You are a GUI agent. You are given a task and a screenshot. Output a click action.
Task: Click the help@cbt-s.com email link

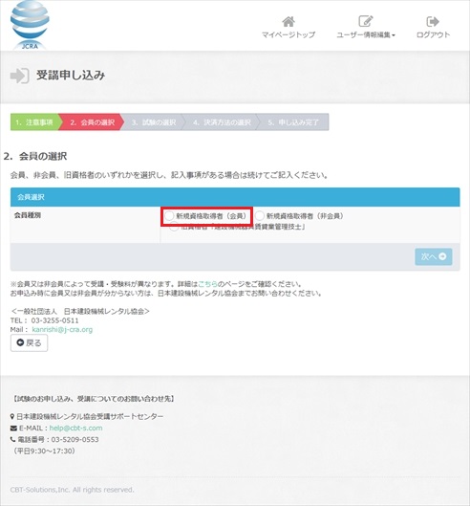pos(75,428)
